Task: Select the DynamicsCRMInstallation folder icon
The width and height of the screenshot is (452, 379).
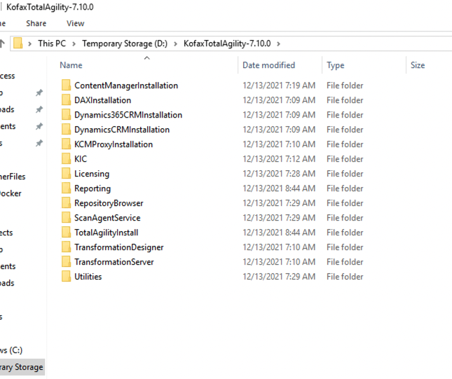Action: (66, 130)
